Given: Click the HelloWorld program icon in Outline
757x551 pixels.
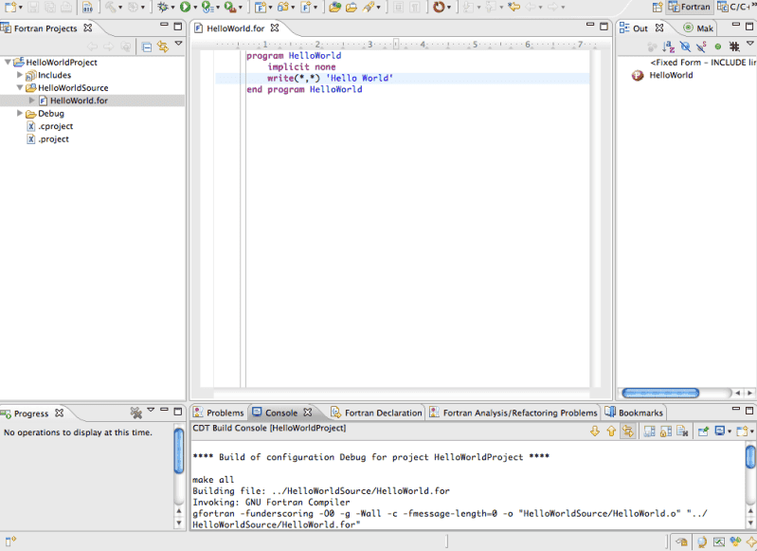Looking at the screenshot, I should pyautogui.click(x=638, y=76).
